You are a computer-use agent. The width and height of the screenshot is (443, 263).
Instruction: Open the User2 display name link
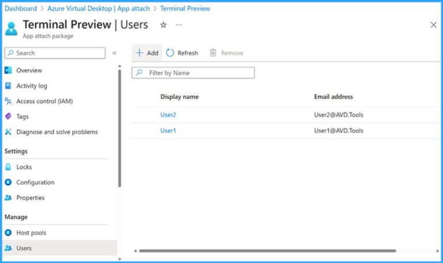168,115
